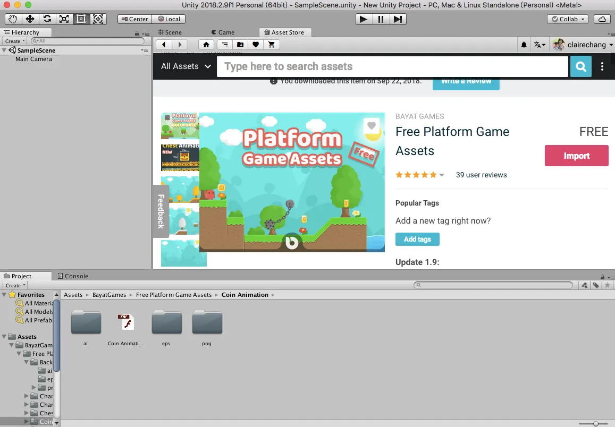Screen dimensions: 615x427
Task: Open the search by label filter icon
Action: click(596, 285)
